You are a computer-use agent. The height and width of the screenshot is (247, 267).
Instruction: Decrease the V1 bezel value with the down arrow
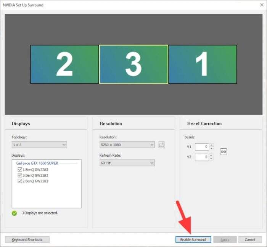tap(211, 148)
